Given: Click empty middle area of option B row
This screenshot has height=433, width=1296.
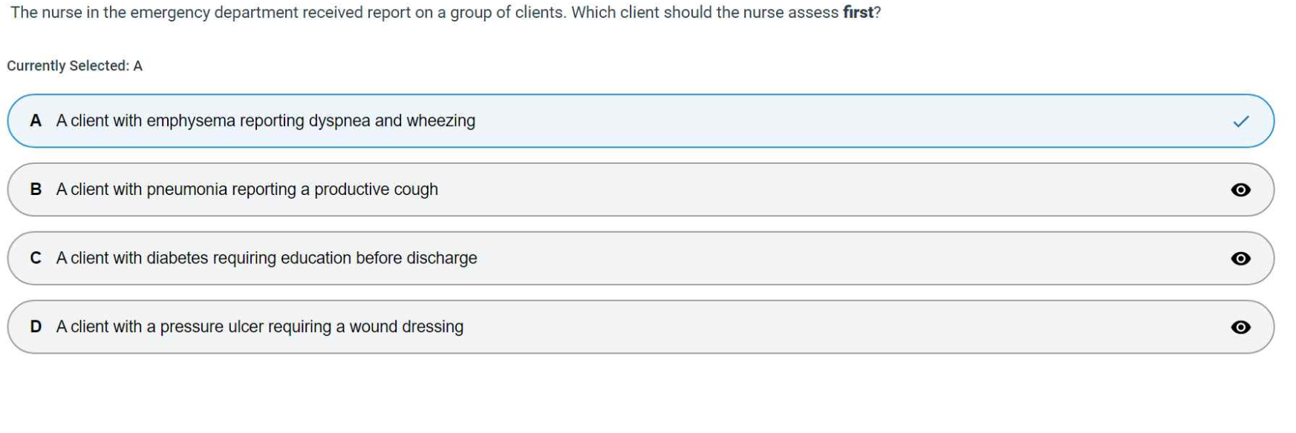Looking at the screenshot, I should click(817, 190).
